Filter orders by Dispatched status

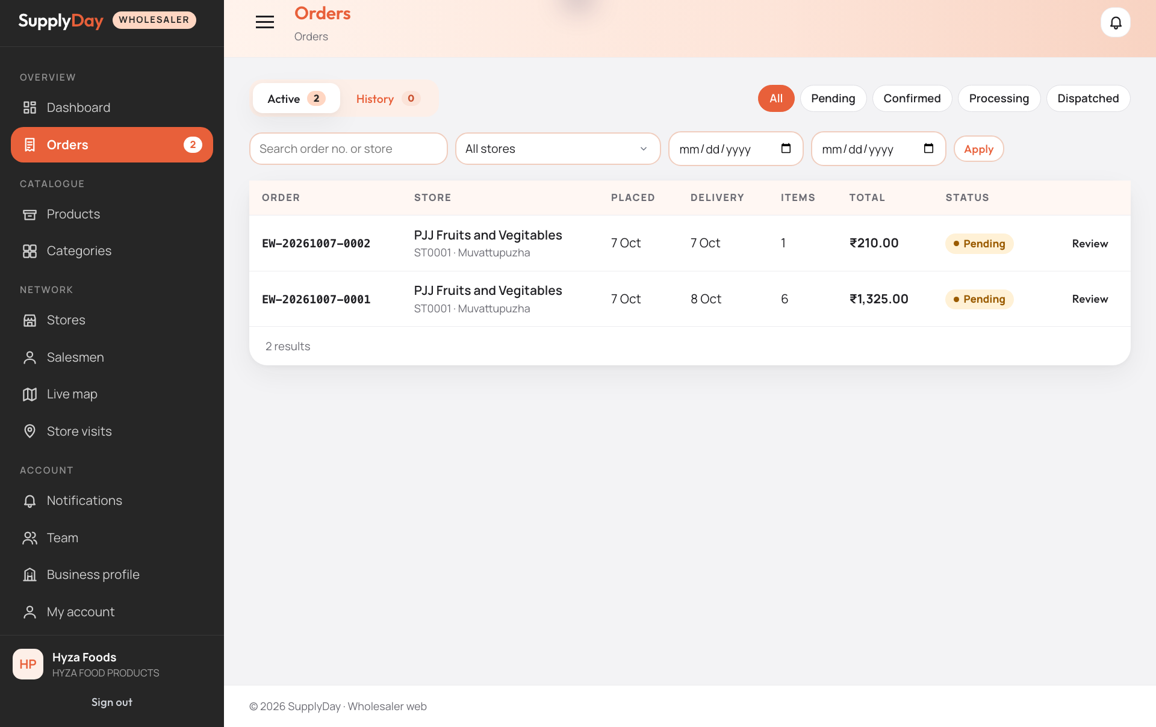pyautogui.click(x=1088, y=98)
